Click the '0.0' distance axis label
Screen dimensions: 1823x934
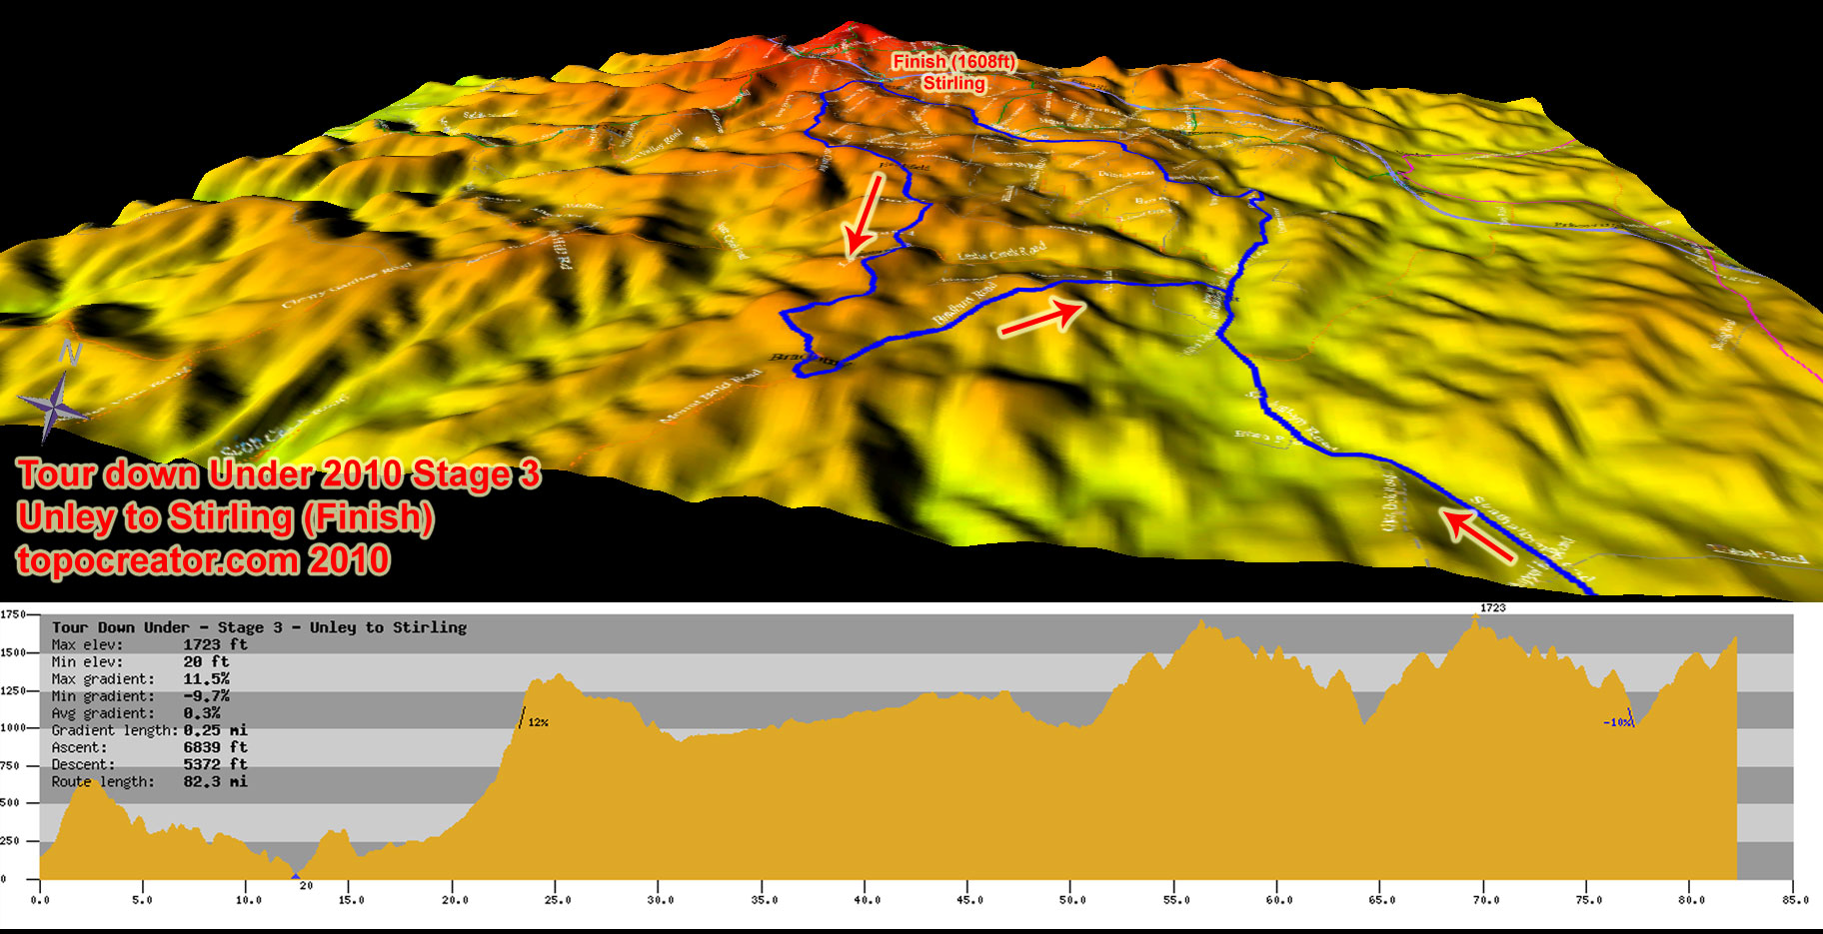40,900
